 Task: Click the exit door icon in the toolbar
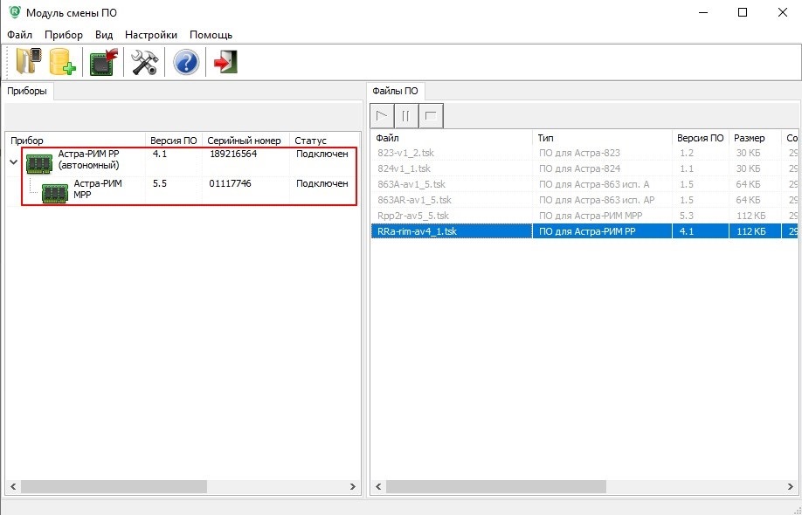226,63
